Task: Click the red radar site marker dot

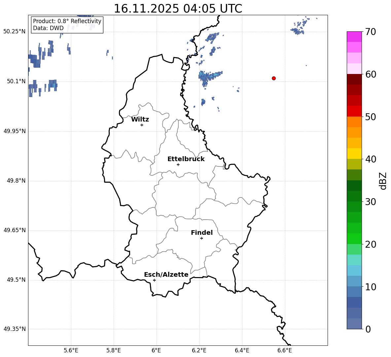Action: point(274,78)
